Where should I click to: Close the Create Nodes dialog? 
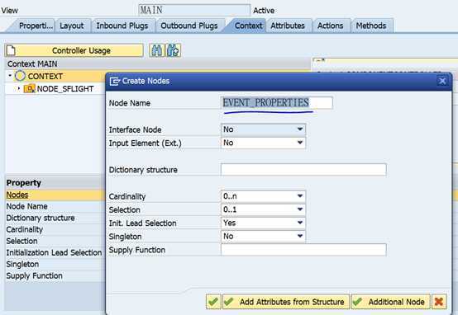(x=442, y=81)
